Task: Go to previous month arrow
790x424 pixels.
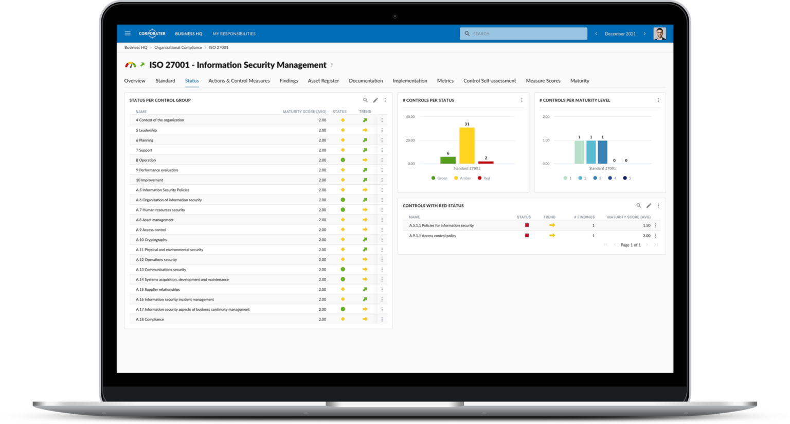Action: click(596, 33)
